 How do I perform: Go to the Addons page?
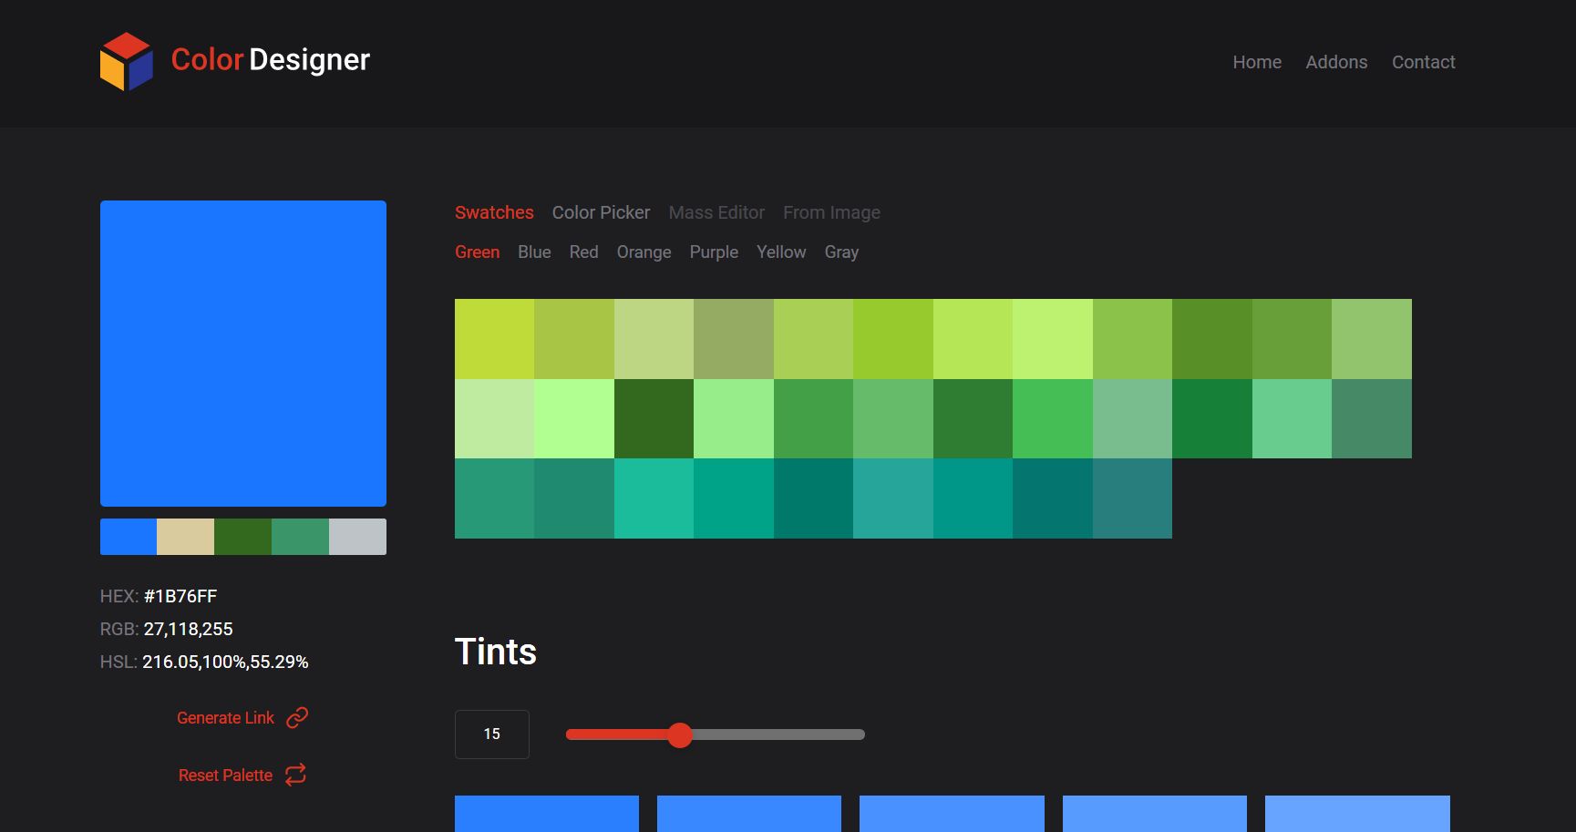point(1336,62)
